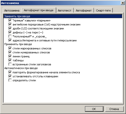The width and height of the screenshot is (126, 114).
Task: Toggle стили нумерованных списков checkbox
Action: pos(10,52)
